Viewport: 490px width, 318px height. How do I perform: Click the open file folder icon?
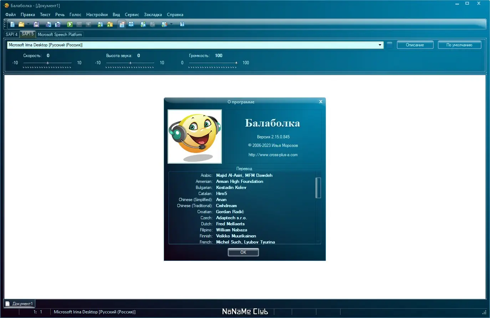point(21,24)
